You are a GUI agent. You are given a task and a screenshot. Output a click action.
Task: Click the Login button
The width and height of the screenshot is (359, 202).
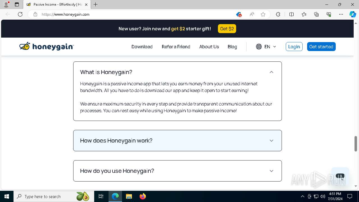click(x=294, y=47)
